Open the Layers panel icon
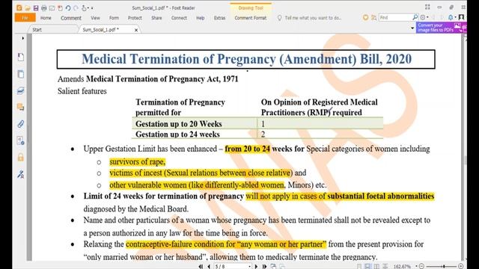Viewport: 479px width, 269px height. pos(20,90)
